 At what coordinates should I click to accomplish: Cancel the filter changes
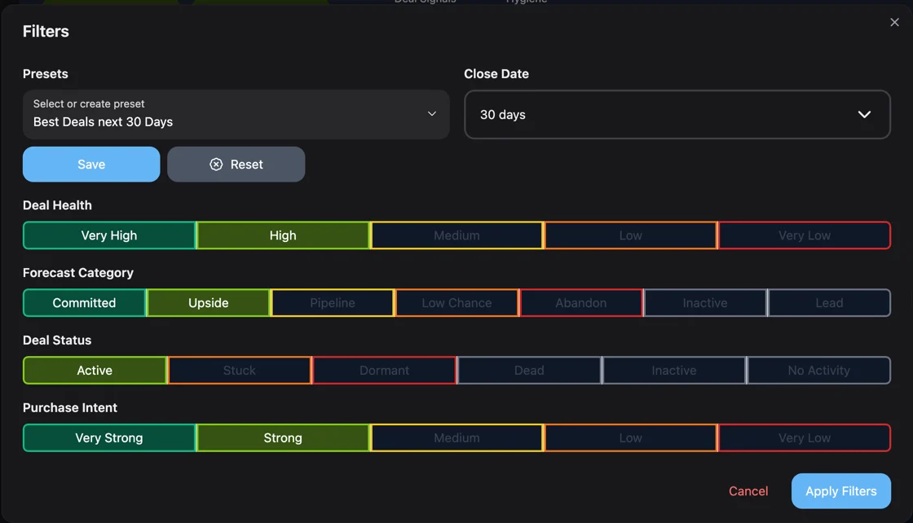(x=748, y=490)
